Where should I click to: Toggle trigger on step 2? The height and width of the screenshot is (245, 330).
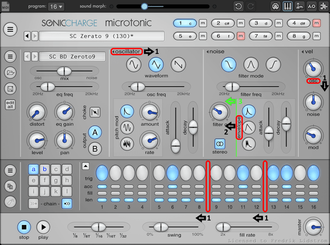115,173
